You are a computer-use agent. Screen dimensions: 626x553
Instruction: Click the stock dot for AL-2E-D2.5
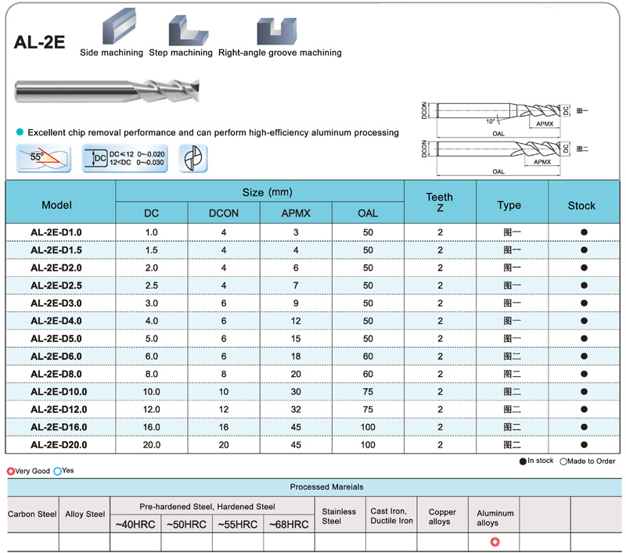[584, 285]
